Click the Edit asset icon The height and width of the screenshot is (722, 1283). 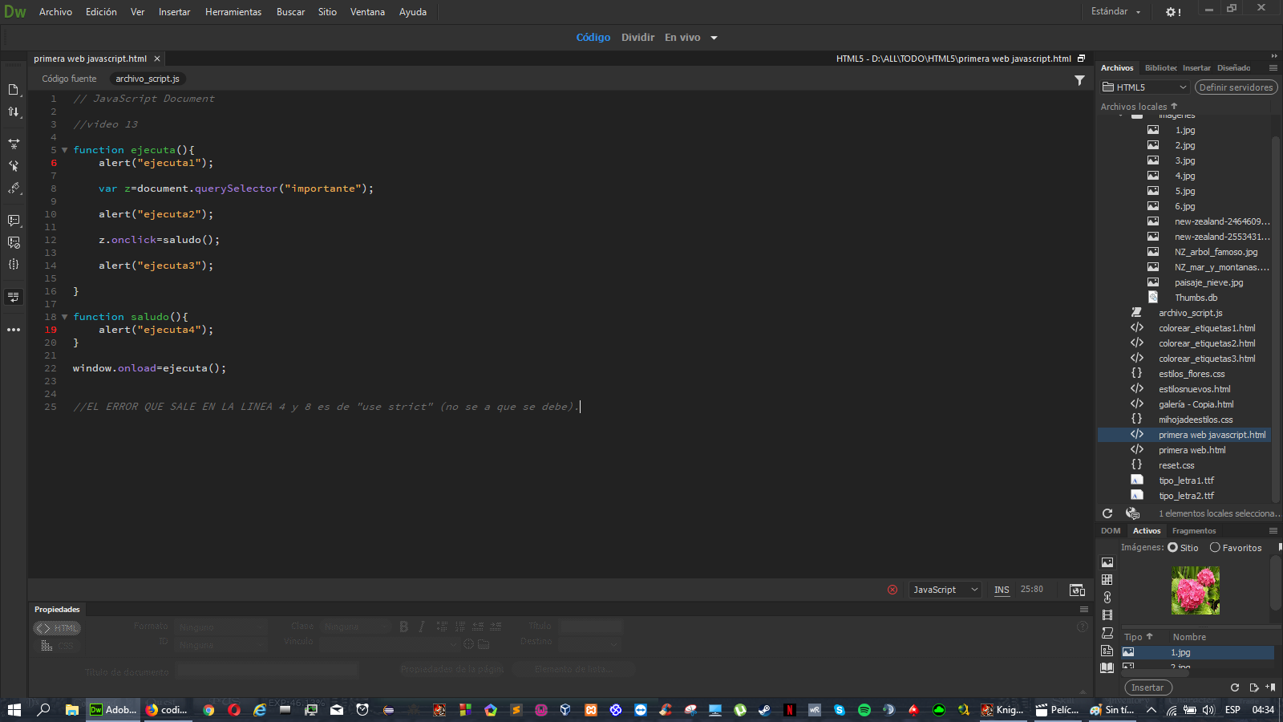1253,688
